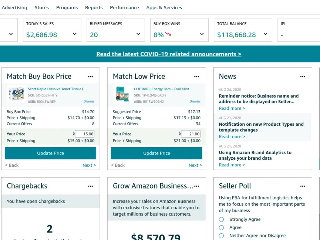This screenshot has height=240, width=320.
Task: Click Buyer Messages count 20
Action: 94,35
